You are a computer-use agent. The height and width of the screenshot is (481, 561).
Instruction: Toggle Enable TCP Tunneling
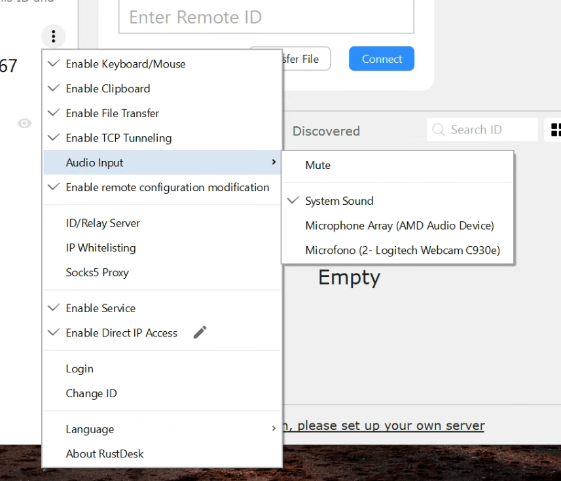tap(118, 138)
